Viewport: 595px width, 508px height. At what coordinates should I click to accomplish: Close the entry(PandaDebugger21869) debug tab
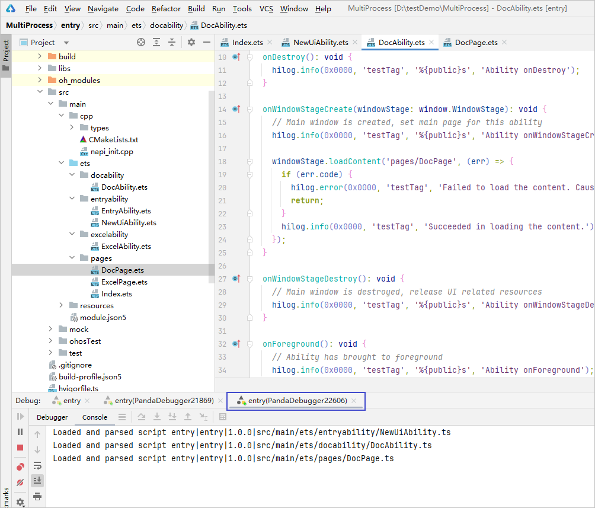pyautogui.click(x=220, y=401)
